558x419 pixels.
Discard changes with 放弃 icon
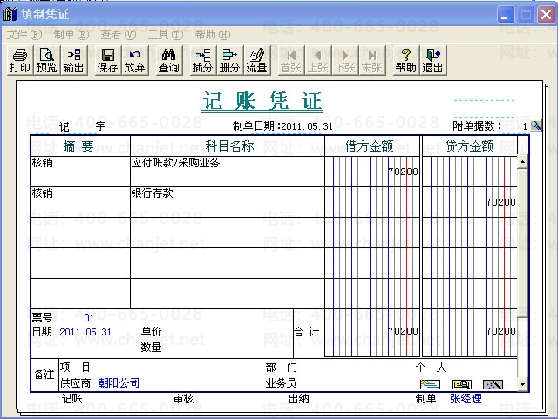134,60
